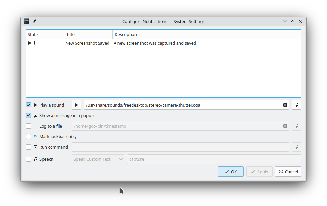Screen dimensions: 327x206
Task: Close the Configure Notifications window
Action: point(300,21)
